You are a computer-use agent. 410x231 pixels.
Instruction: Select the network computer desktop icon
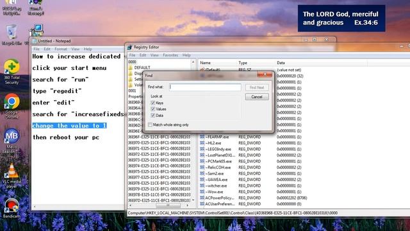(37, 31)
